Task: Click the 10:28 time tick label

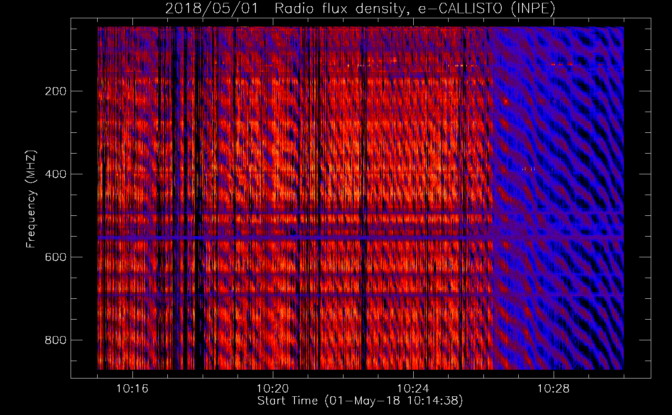Action: click(x=554, y=389)
